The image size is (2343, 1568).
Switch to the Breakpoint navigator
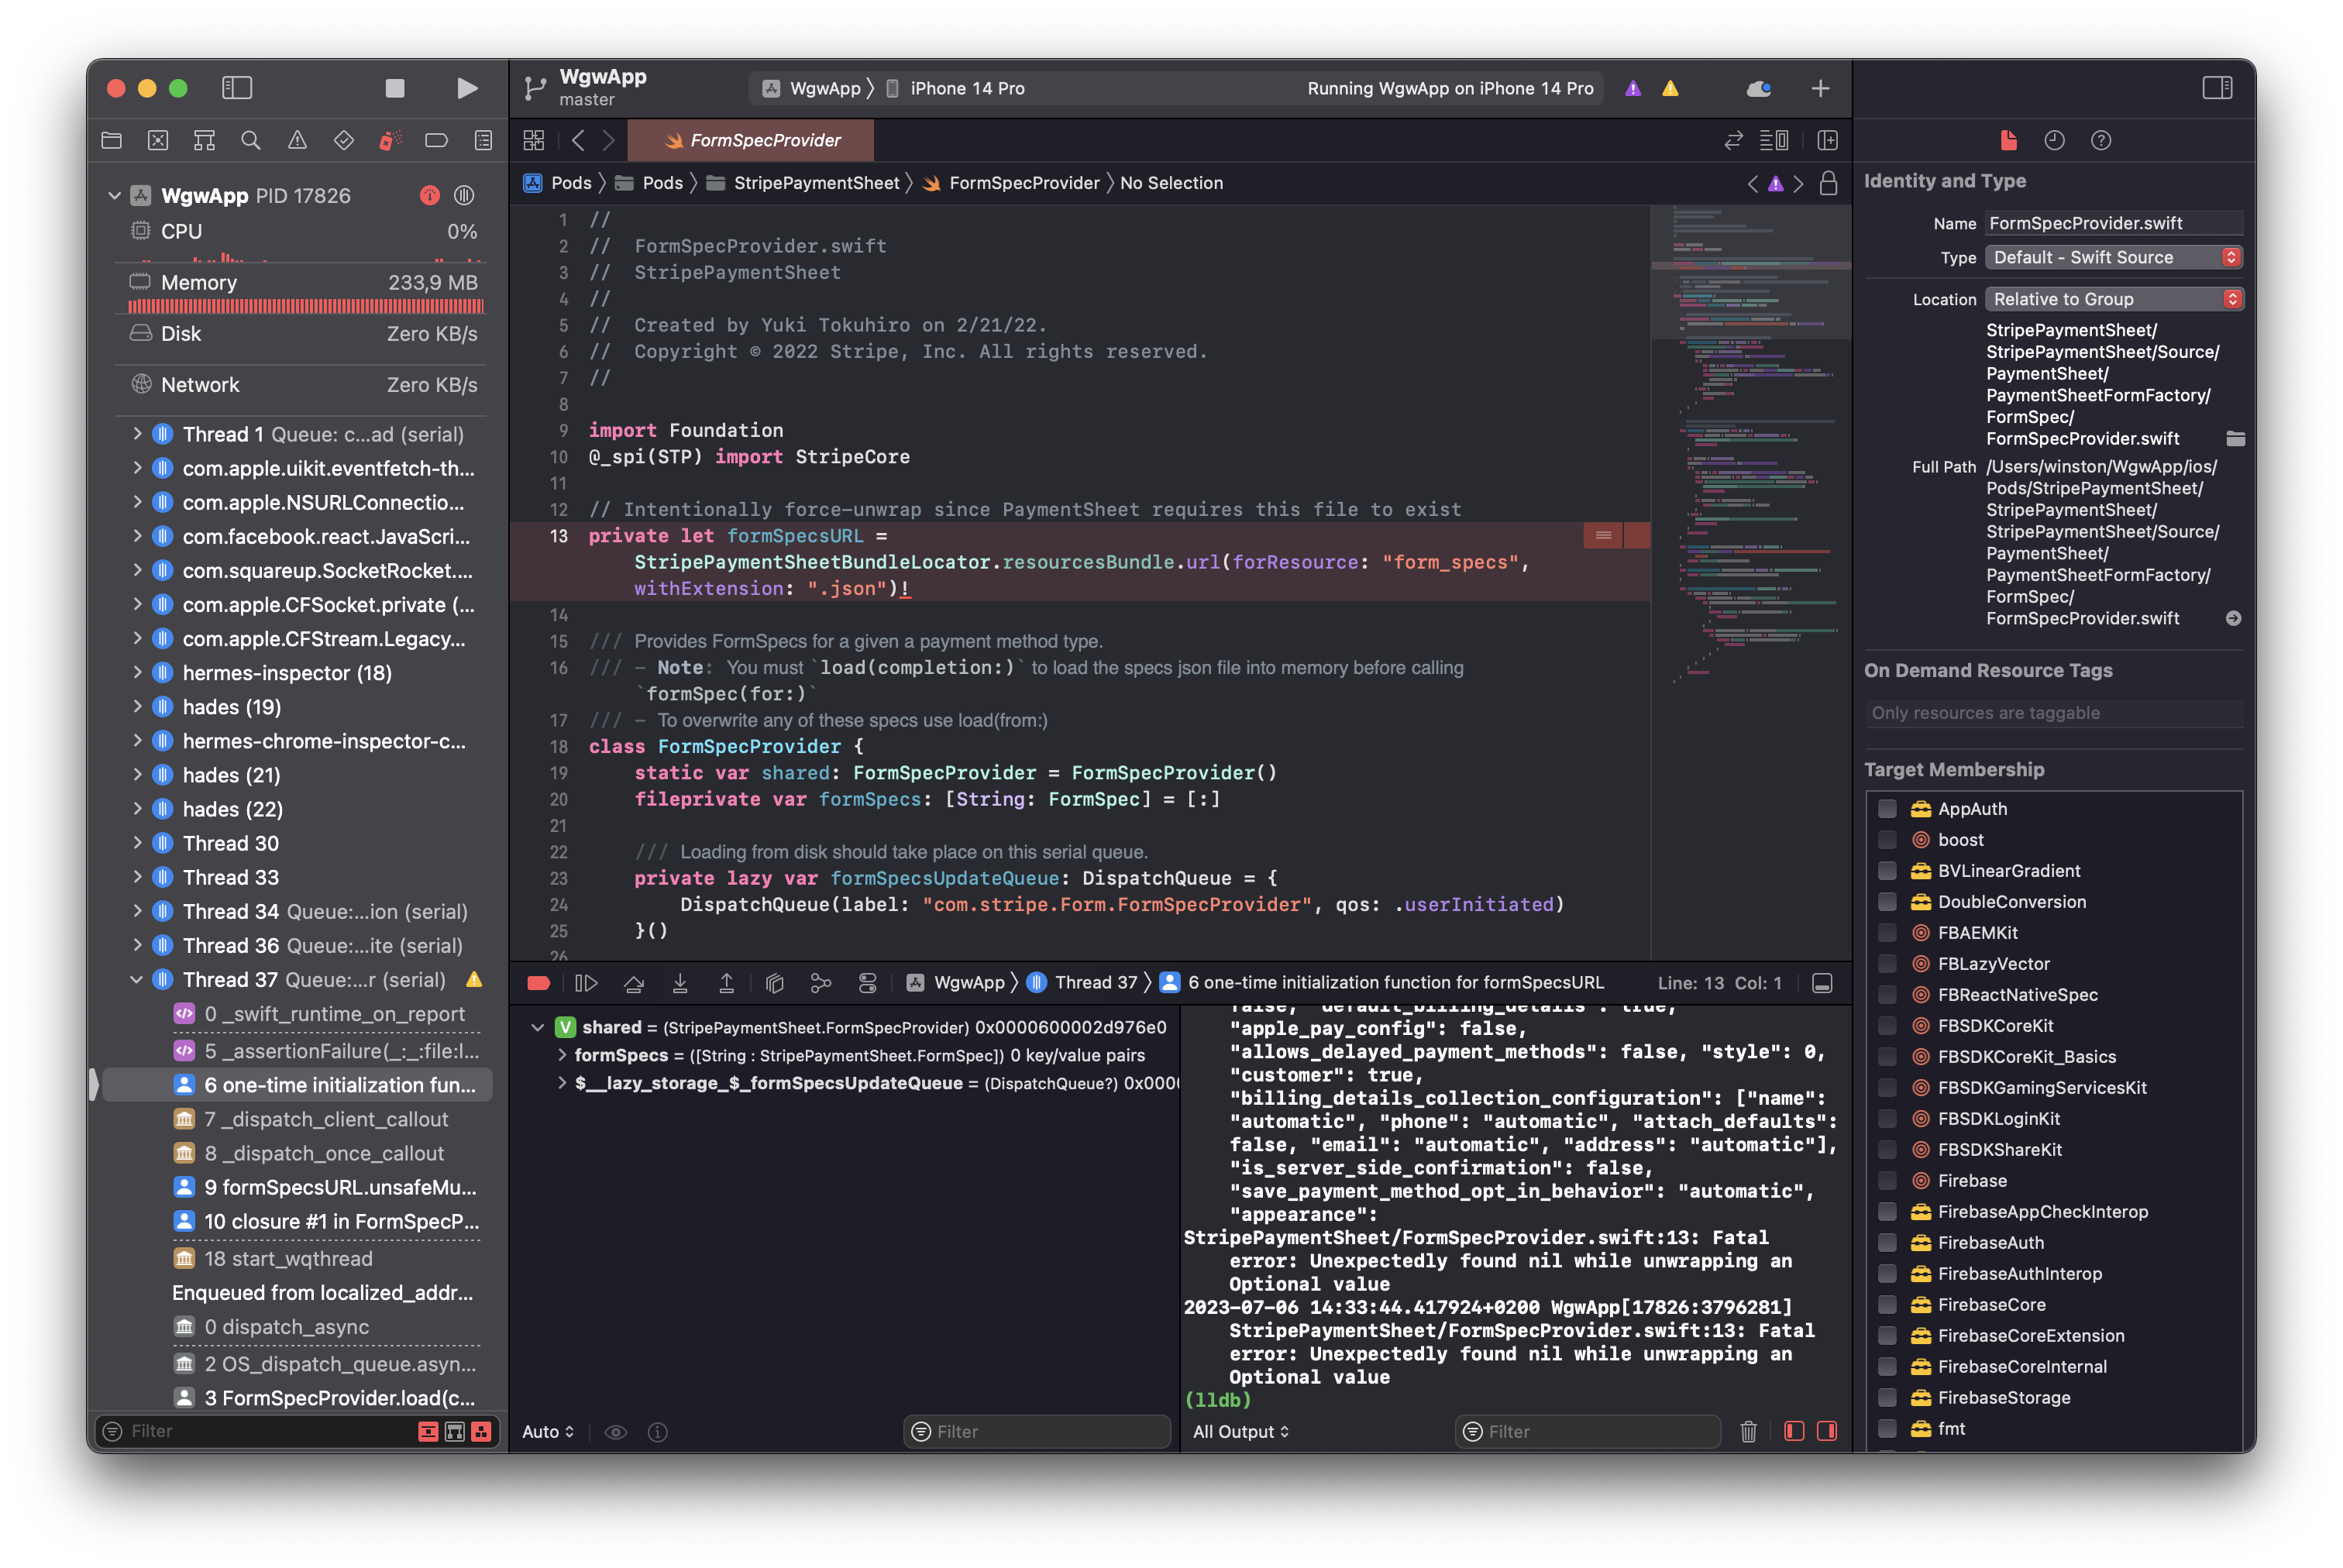pos(437,140)
